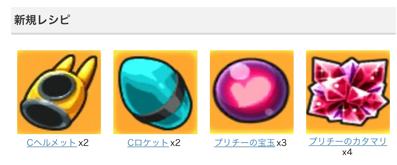The height and width of the screenshot is (165, 397).
Task: Select the x4 quantity under プリチーのカタマリ
Action: tap(347, 152)
